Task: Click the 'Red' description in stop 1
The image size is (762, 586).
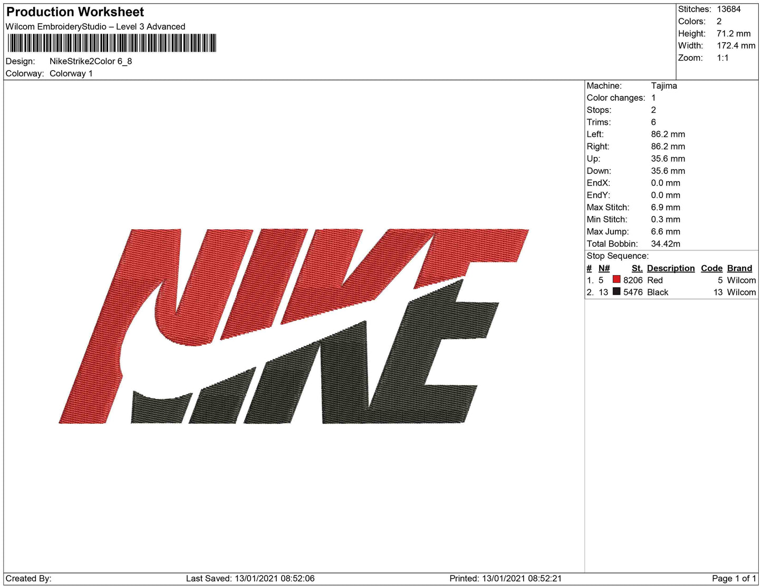Action: [x=655, y=280]
